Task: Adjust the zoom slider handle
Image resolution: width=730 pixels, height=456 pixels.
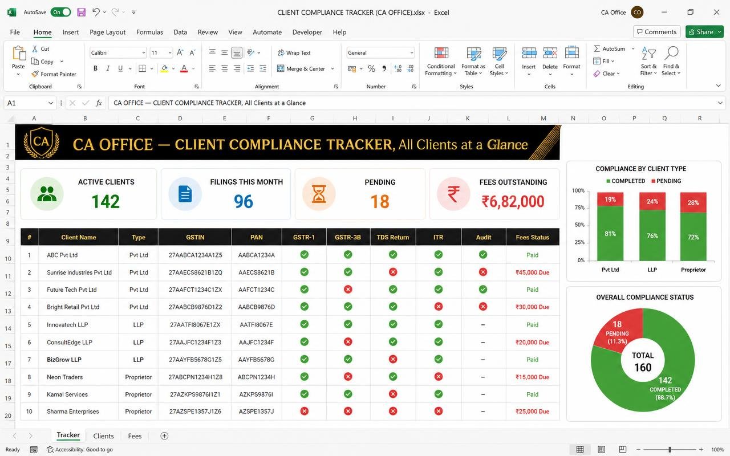Action: 670,449
